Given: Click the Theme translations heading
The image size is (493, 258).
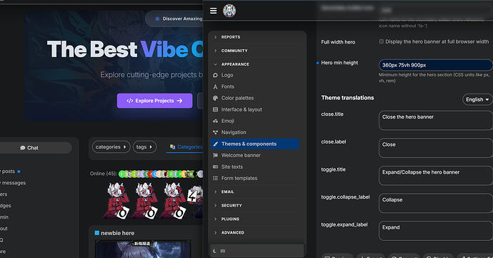Looking at the screenshot, I should 347,98.
